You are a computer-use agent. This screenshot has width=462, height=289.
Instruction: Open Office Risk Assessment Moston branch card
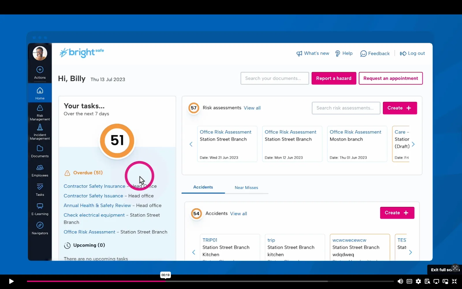[357, 144]
